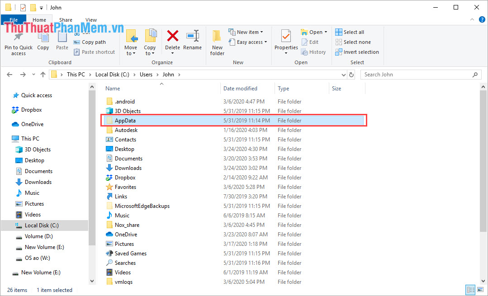
Task: Open the Share tab
Action: tap(66, 19)
